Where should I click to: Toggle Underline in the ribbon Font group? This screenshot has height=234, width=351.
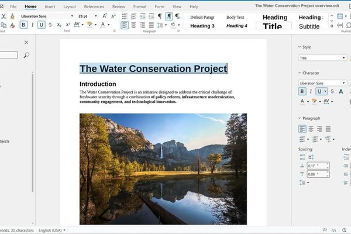pyautogui.click(x=42, y=25)
